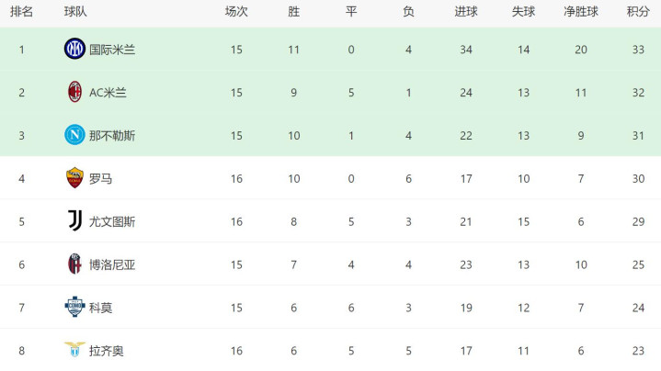Click the 场次 column header
This screenshot has width=661, height=371.
[236, 12]
